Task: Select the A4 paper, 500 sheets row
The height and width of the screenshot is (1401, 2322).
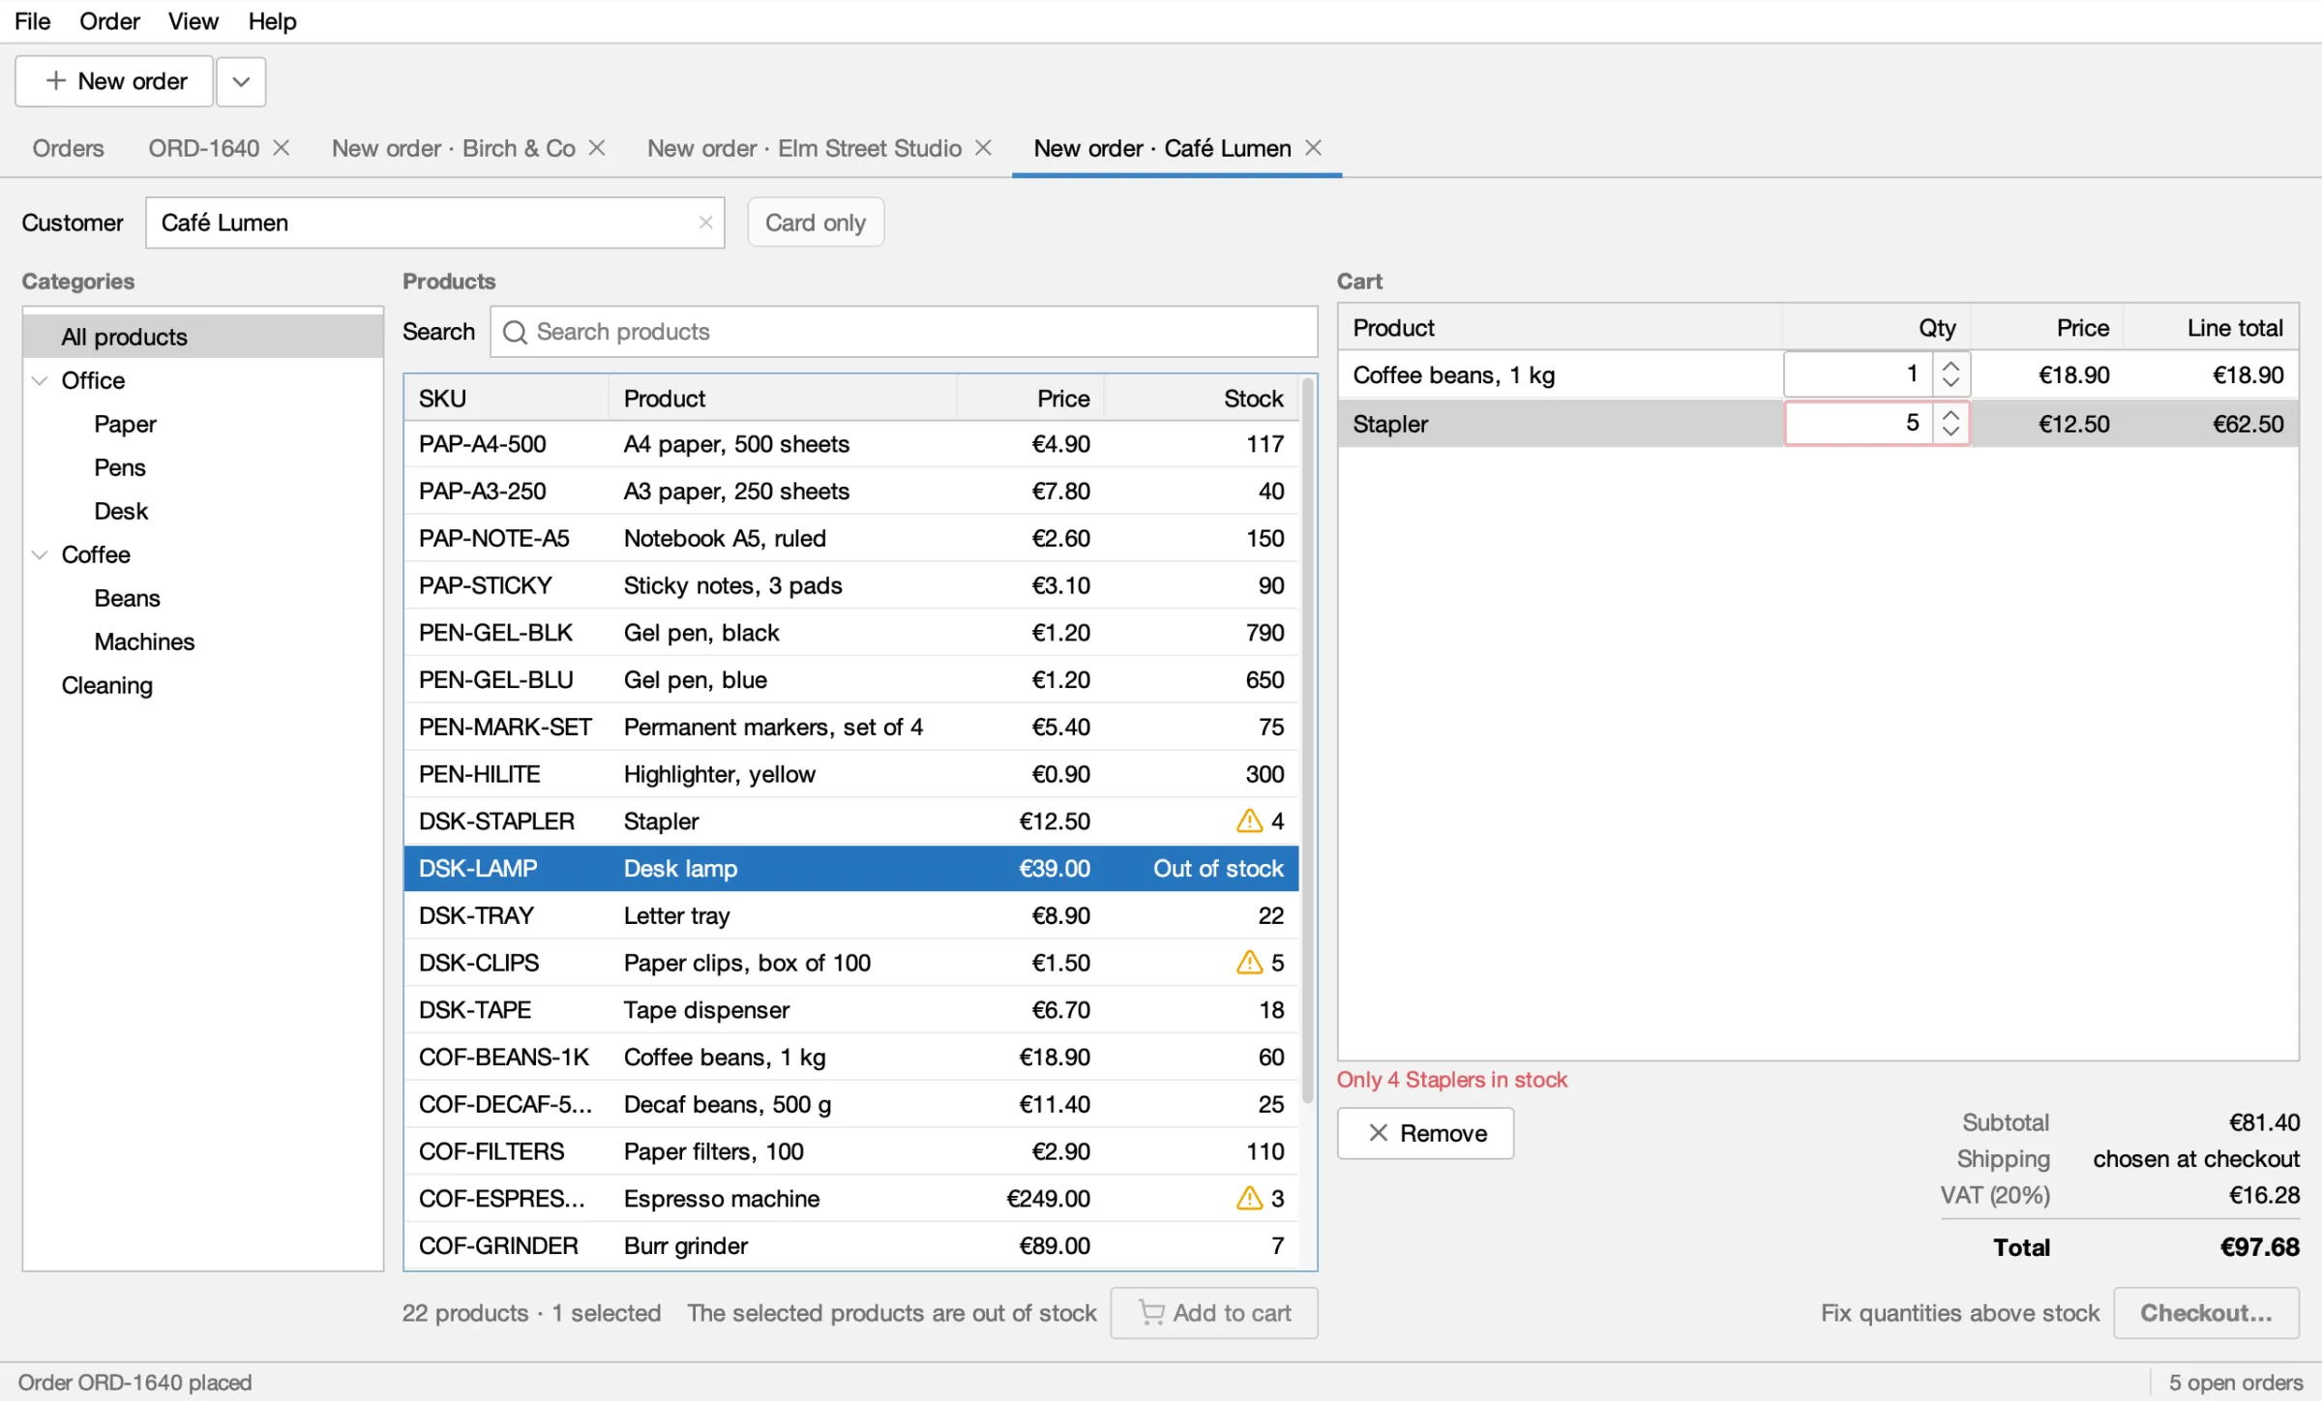Action: click(851, 444)
